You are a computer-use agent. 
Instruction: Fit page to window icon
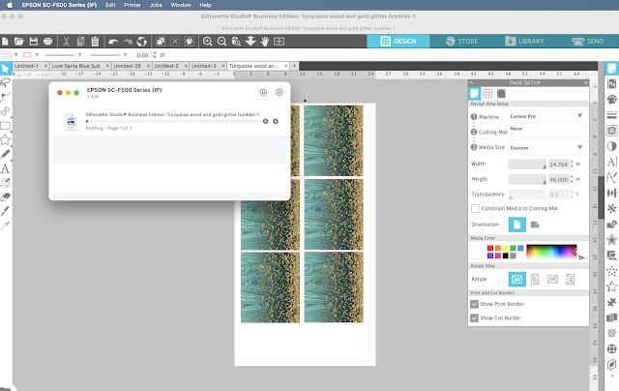[280, 41]
